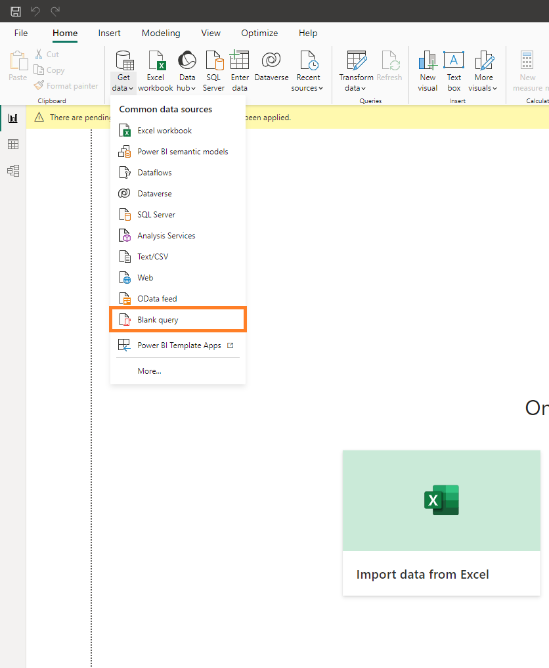549x668 pixels.
Task: Select Dataflows from the dropdown list
Action: click(x=177, y=173)
